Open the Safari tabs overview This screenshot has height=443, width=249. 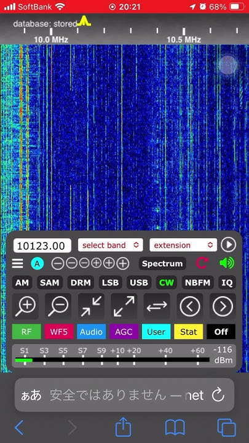[x=226, y=428]
